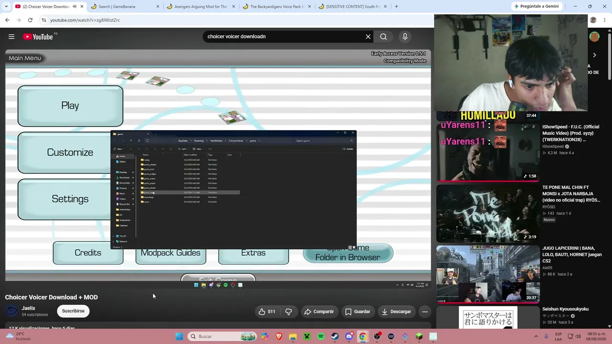Switch to the Avengers Arguing Mod tab
Screen dimensions: 612x344
[x=201, y=7]
